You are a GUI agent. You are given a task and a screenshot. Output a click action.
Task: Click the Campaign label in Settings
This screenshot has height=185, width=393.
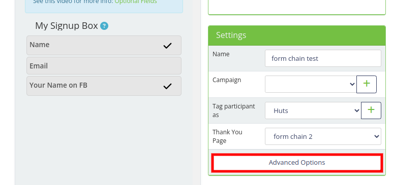(x=227, y=80)
